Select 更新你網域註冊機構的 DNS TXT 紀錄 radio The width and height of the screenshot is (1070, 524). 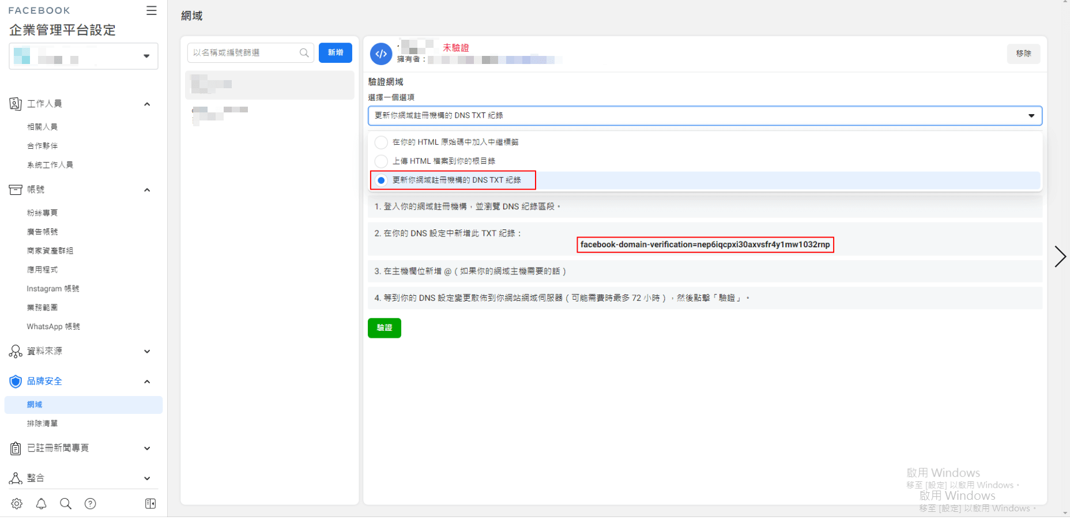coord(381,180)
